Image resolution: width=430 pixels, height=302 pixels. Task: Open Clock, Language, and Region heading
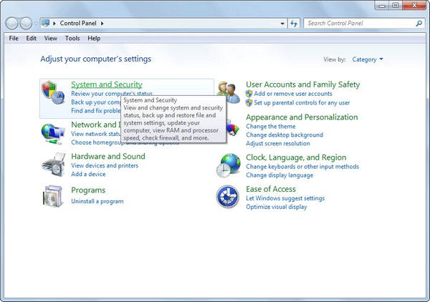click(x=296, y=157)
